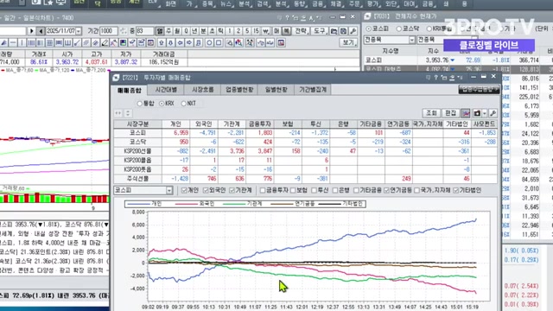
Task: Click the save chart icon beside 도구
Action: 343,31
